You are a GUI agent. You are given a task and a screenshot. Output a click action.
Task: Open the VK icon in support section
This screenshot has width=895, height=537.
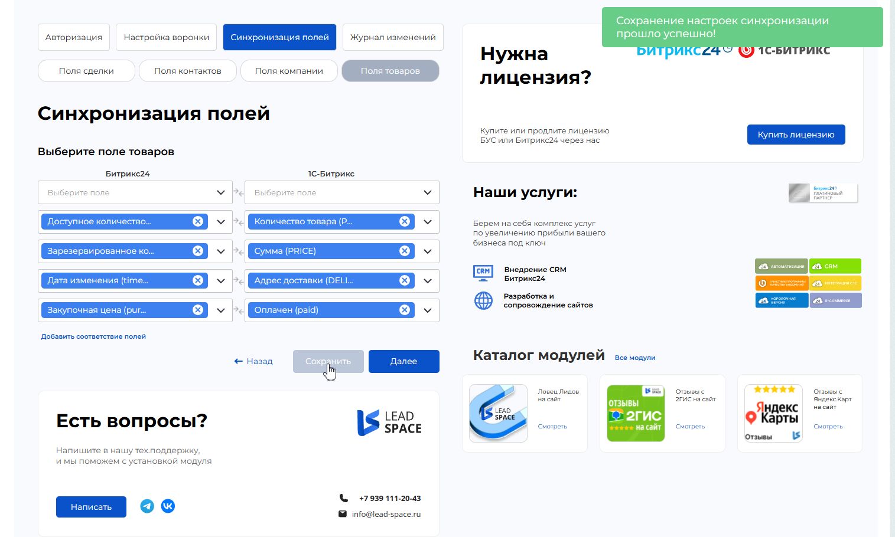click(x=168, y=506)
